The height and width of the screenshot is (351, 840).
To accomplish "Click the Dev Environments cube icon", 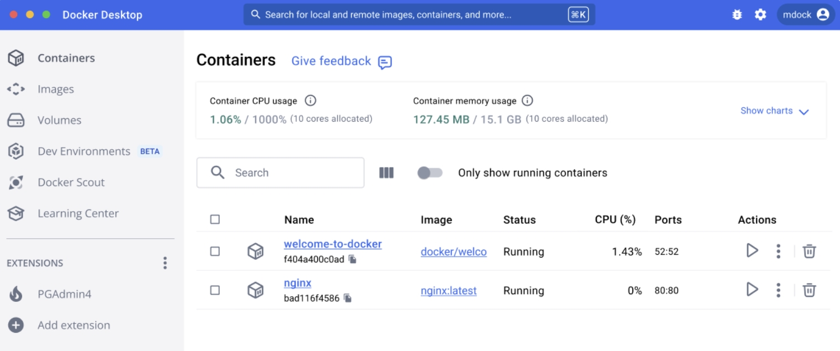I will point(16,151).
